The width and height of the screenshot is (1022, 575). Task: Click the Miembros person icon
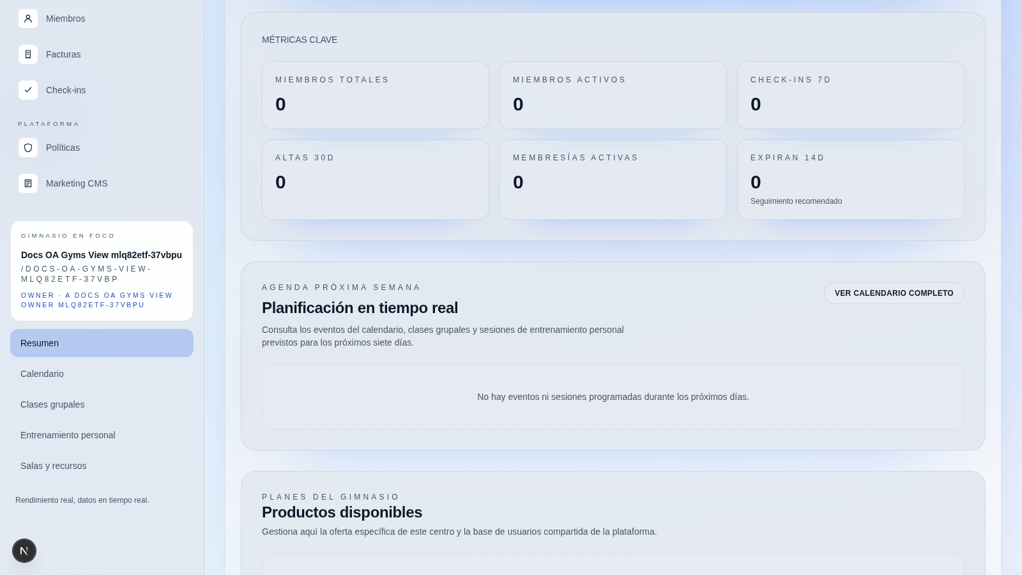(x=28, y=19)
